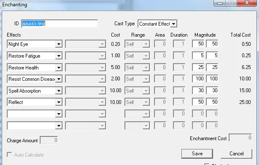Click Reflect minimum magnitude field

tap(198, 102)
